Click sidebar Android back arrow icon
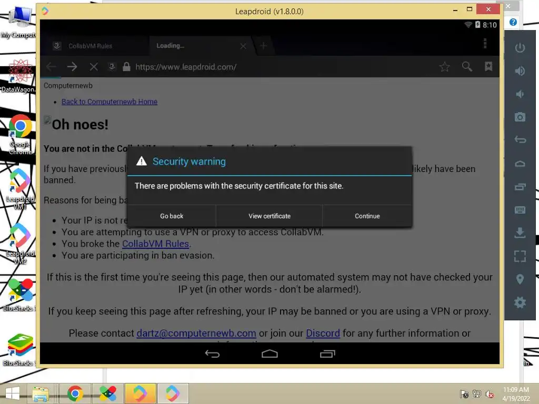Screen dimensions: 539x404 point(520,140)
